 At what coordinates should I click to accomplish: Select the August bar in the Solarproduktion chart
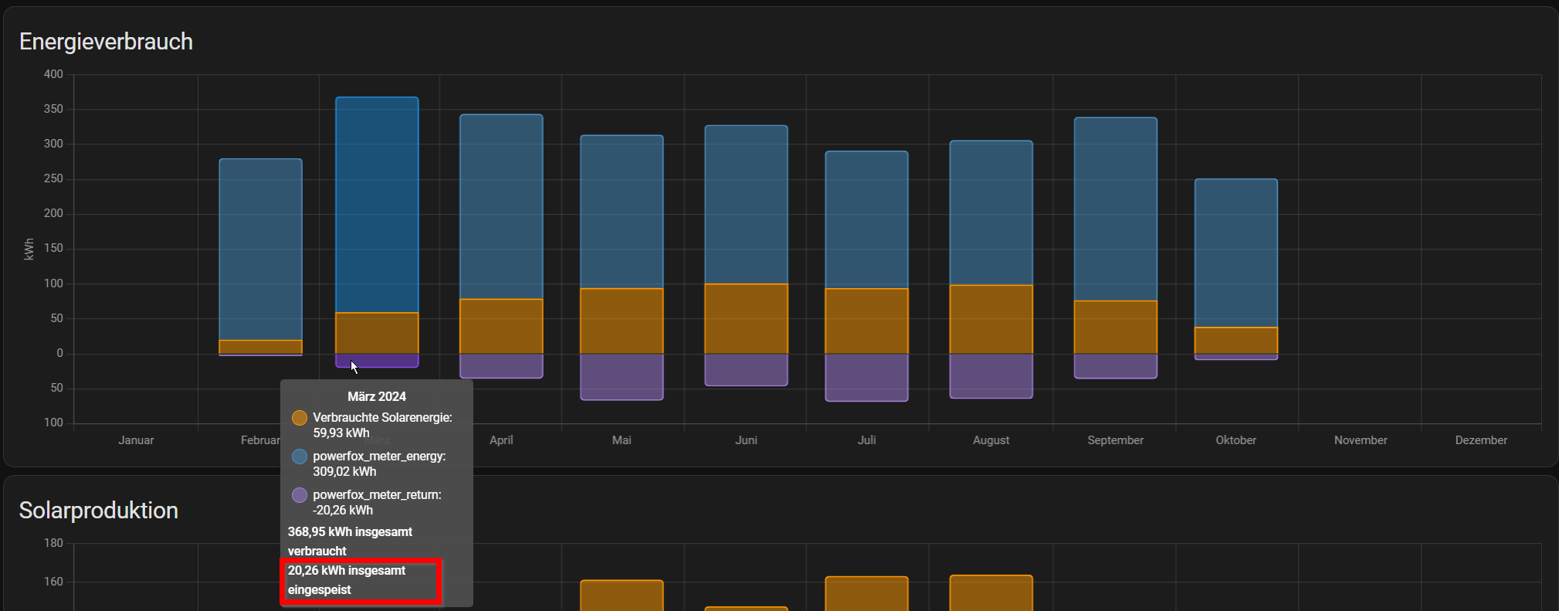click(991, 593)
